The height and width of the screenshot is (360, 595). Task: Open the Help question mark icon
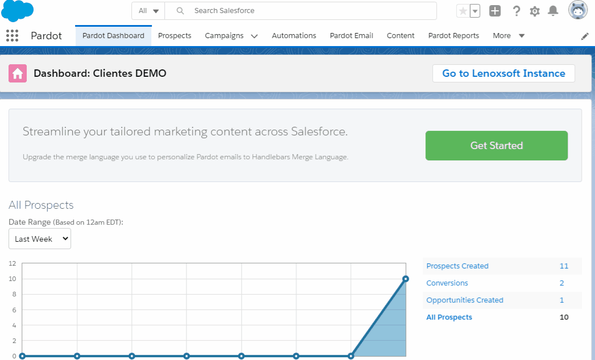pyautogui.click(x=516, y=11)
